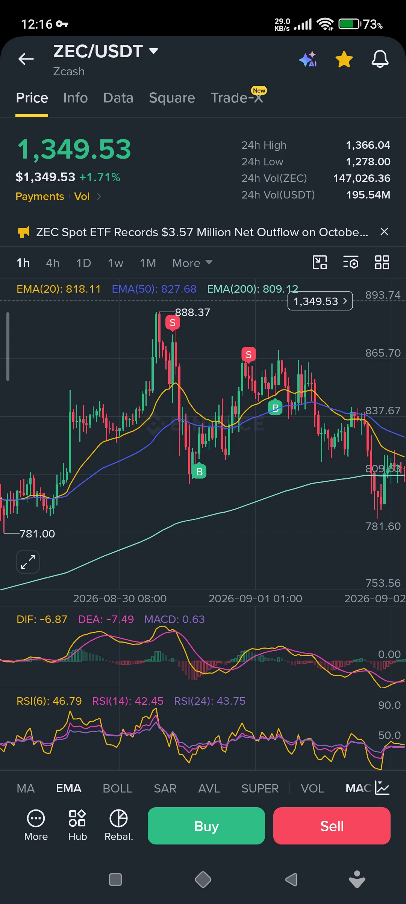The image size is (406, 904).
Task: Open chart picture-in-picture layout icon
Action: pos(320,263)
